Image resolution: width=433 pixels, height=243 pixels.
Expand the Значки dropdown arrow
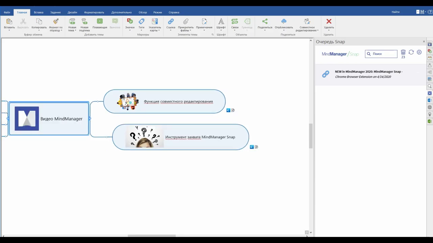(x=130, y=30)
